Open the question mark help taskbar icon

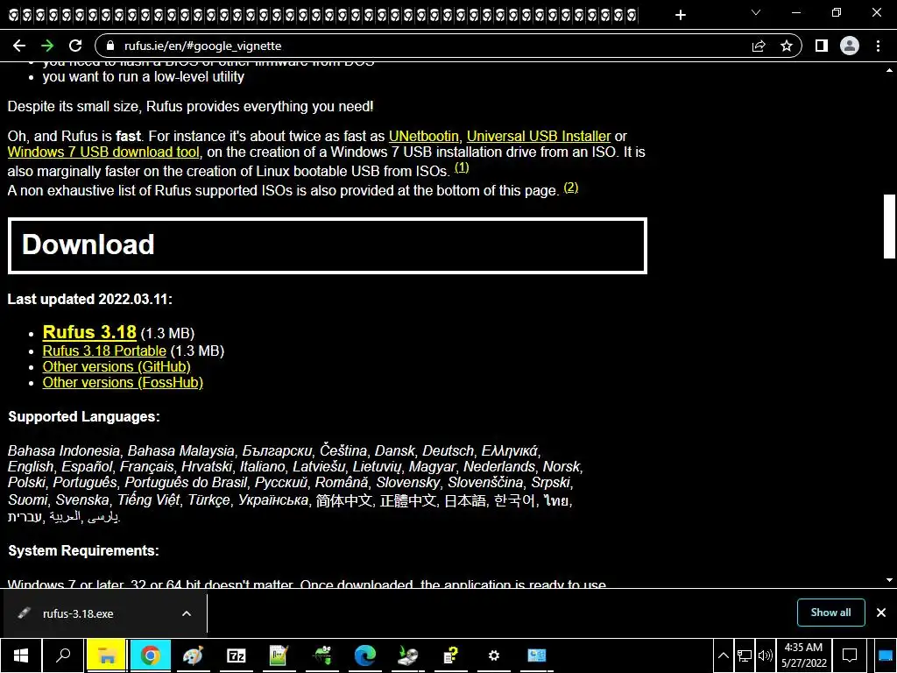pyautogui.click(x=451, y=655)
